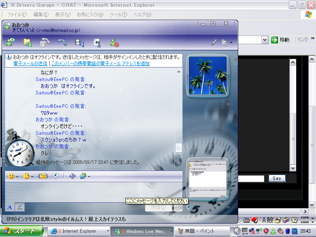Open the ツール menu in Internet Explorer
This screenshot has height=237, width=316.
[x=118, y=15]
